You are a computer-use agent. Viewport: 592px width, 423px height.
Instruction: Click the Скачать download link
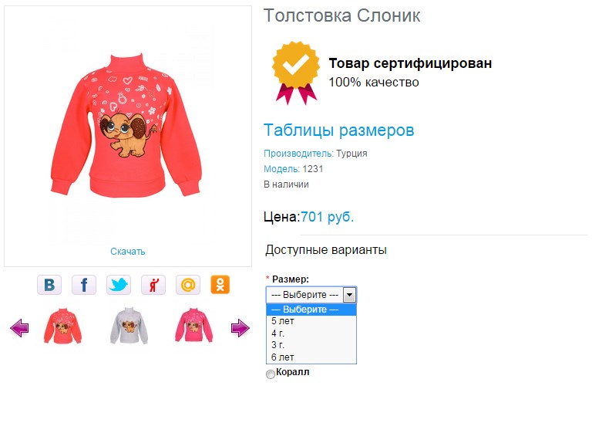(x=128, y=252)
